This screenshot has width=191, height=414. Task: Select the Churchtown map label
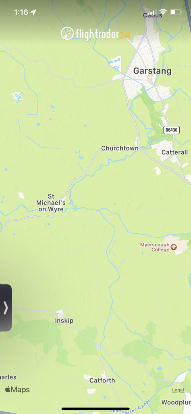click(120, 148)
